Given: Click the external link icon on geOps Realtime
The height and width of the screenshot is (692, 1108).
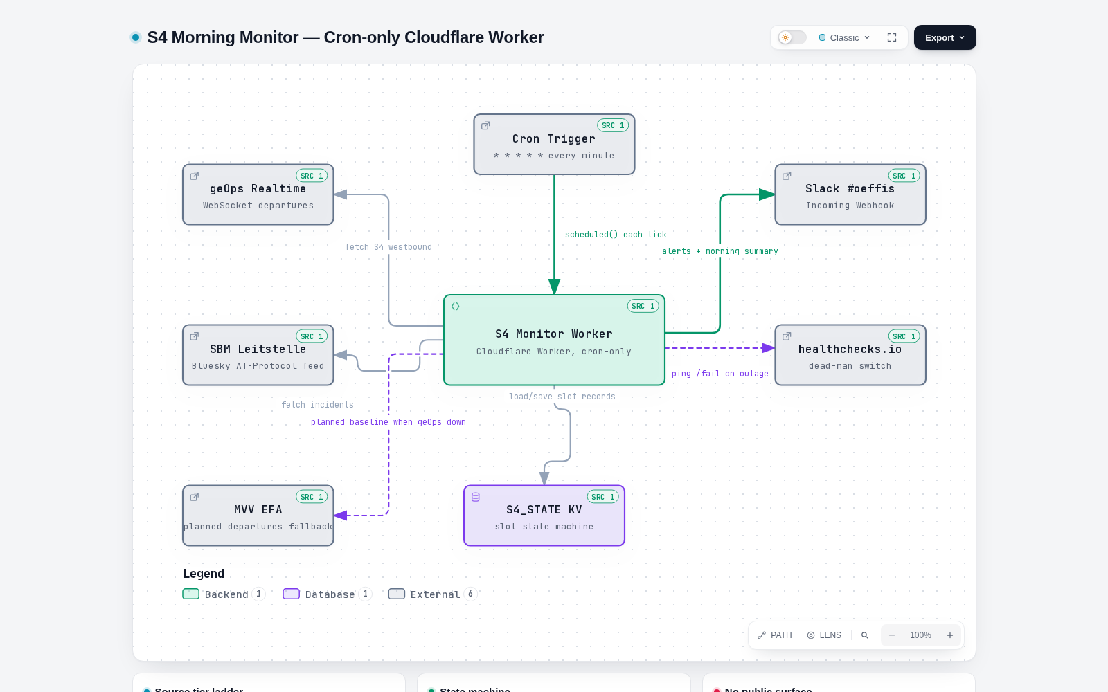Looking at the screenshot, I should click(x=195, y=176).
